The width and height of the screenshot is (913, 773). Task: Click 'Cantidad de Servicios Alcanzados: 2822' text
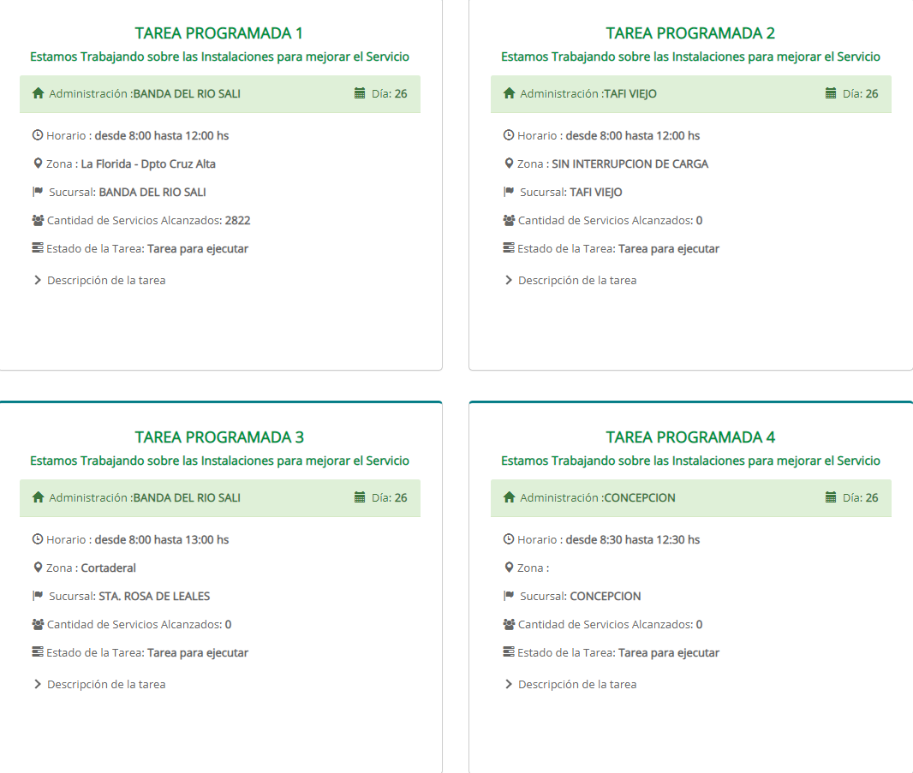148,221
